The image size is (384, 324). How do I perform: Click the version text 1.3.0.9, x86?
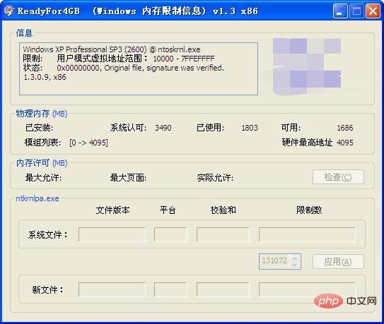click(x=45, y=77)
